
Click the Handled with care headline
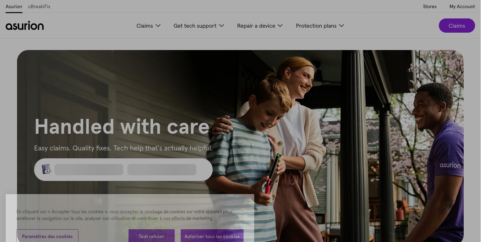coord(122,126)
